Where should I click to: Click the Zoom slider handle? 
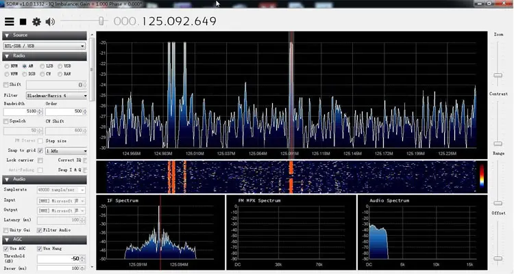[498, 75]
